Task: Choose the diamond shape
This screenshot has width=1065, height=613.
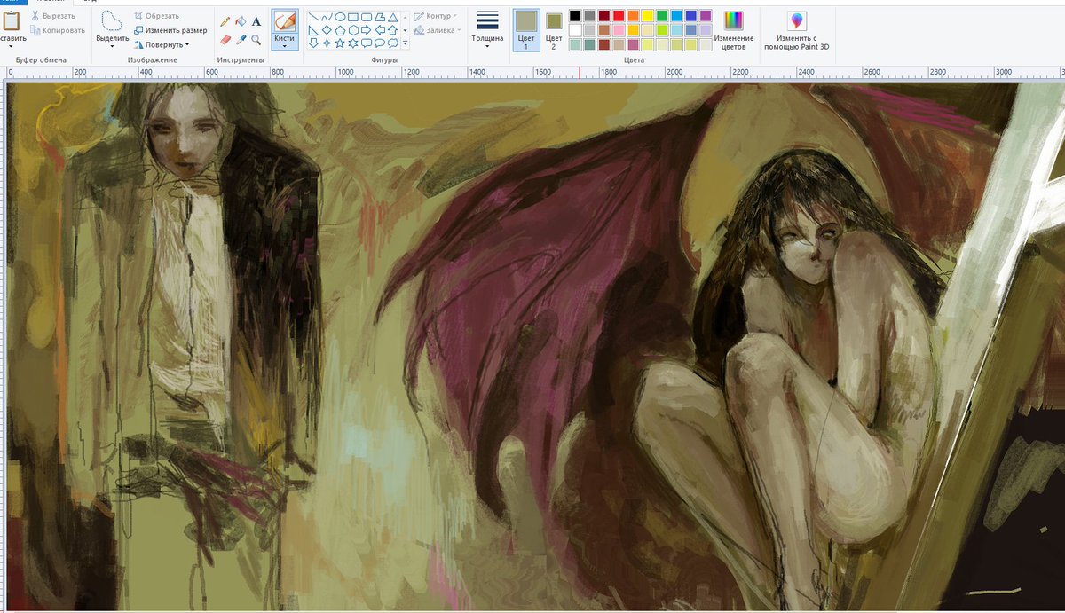Action: [327, 30]
